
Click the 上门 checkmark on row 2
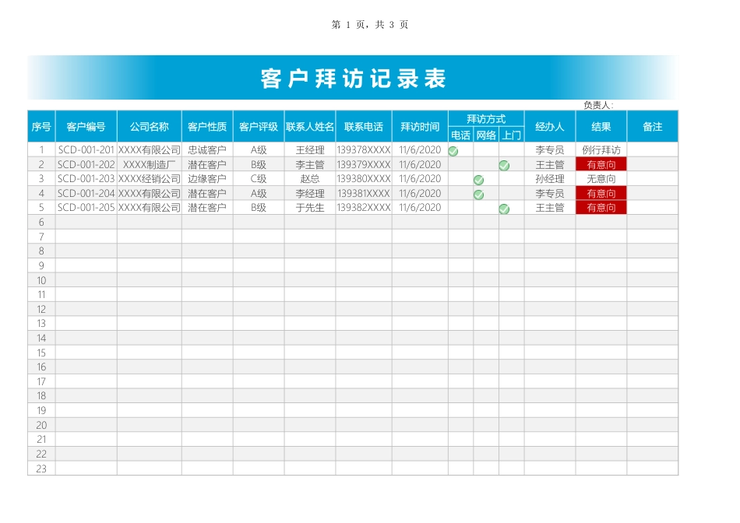[x=505, y=163]
